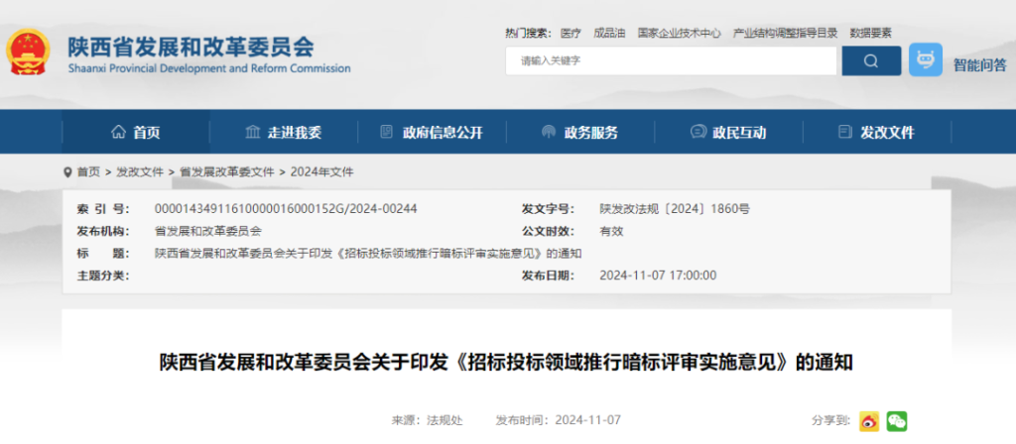Click the 智能问答 text link
The width and height of the screenshot is (1016, 444).
(x=979, y=64)
